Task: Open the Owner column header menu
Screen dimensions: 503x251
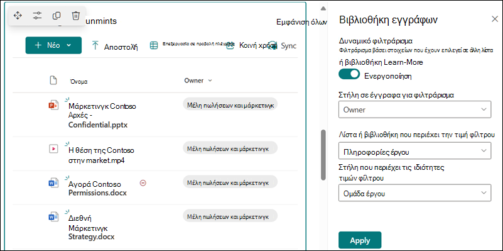Action: click(198, 81)
